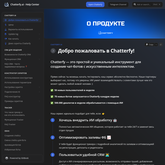Click heading Оптимизировать заливы ФБ
The image size is (165, 165).
tap(85, 137)
